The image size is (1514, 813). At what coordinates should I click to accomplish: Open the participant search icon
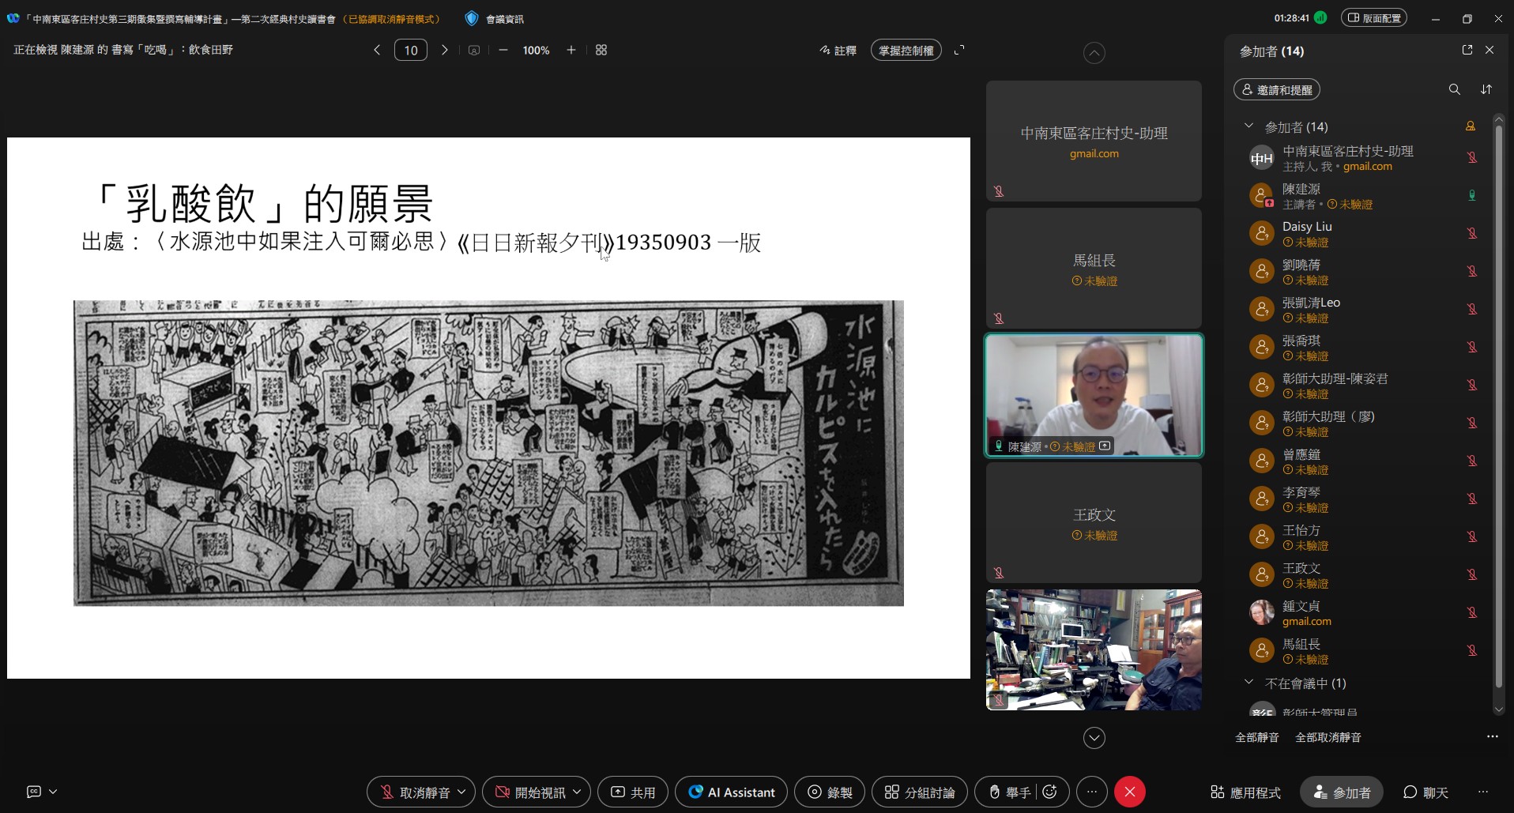pos(1453,89)
